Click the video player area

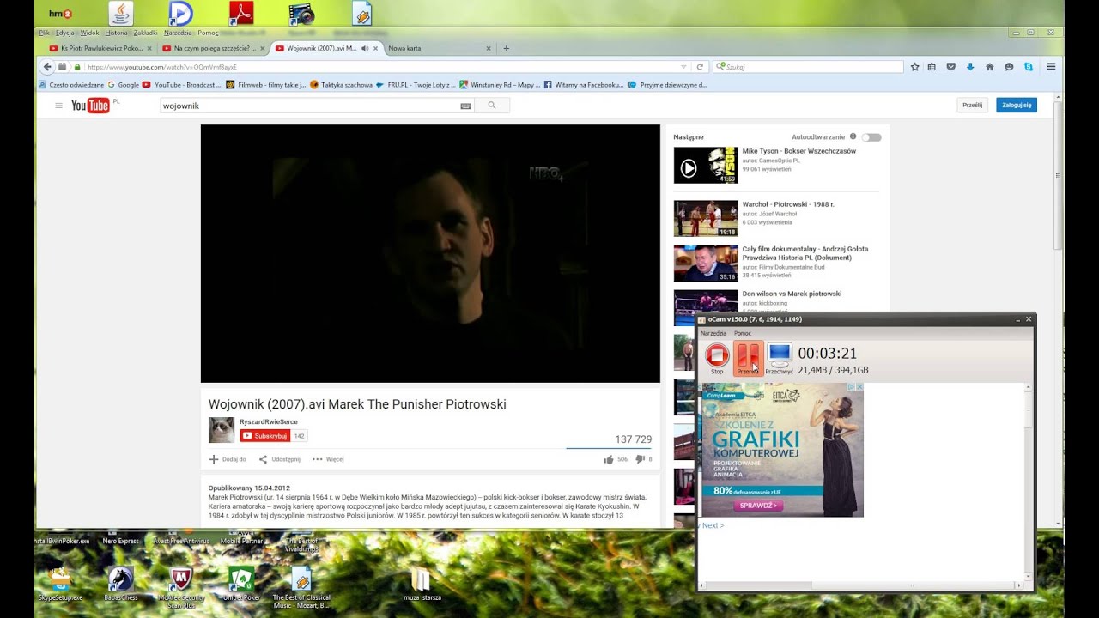point(430,253)
